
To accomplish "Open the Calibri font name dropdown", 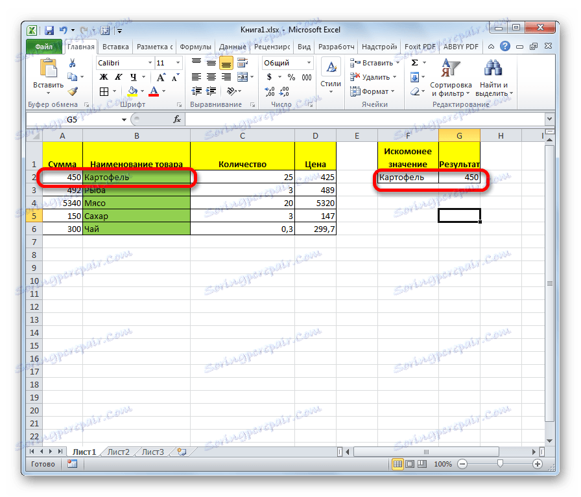I will click(150, 63).
